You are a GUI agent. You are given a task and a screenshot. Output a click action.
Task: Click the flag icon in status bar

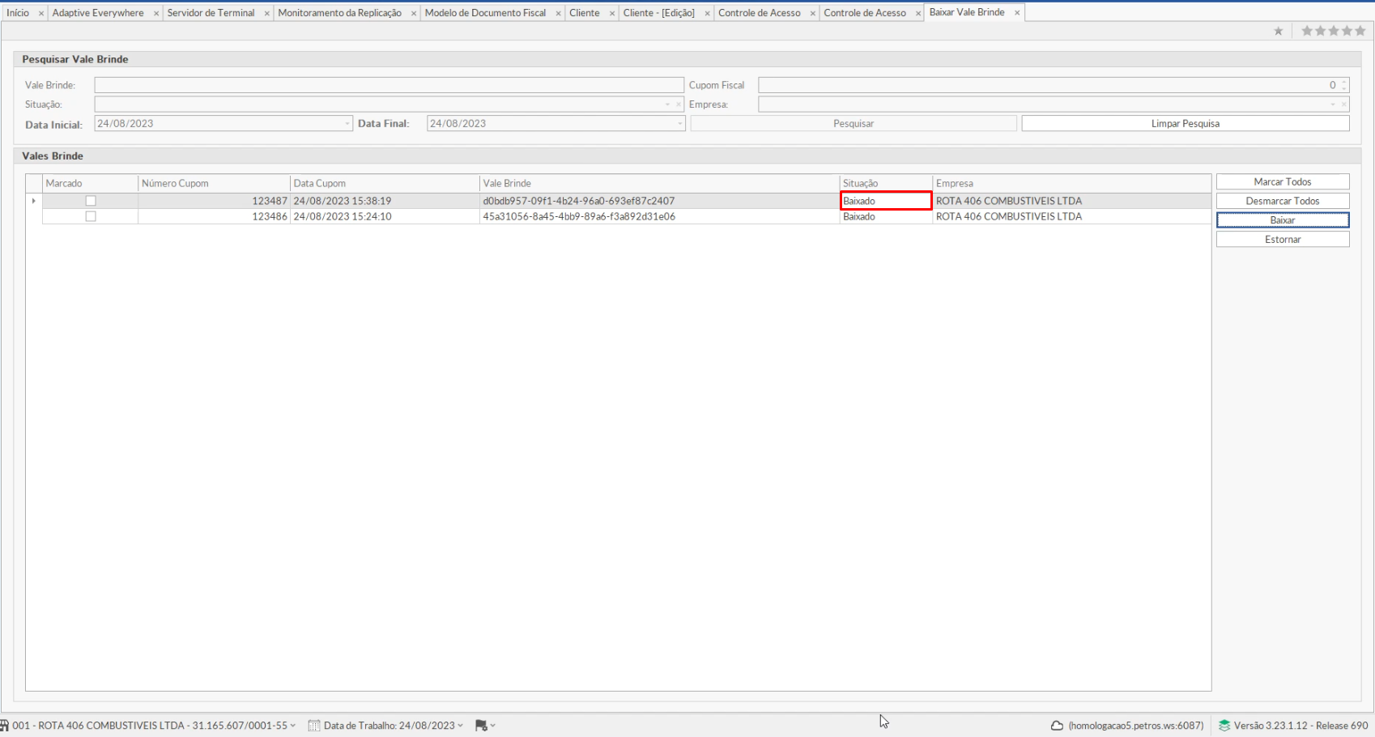pos(481,726)
